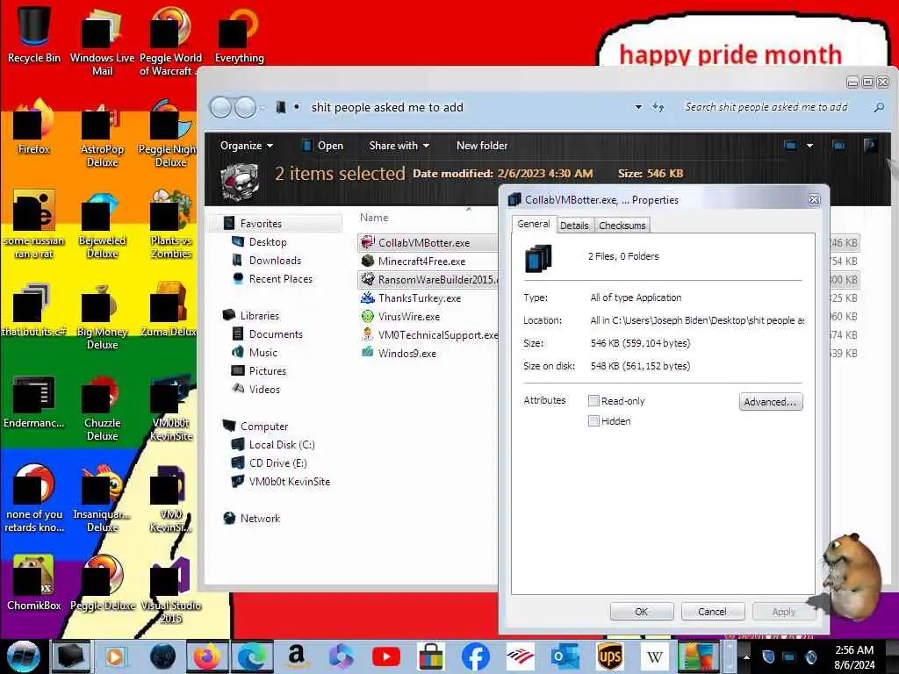Screen dimensions: 899x674
Task: Open Explorer help icon in toolbar
Action: [x=870, y=146]
